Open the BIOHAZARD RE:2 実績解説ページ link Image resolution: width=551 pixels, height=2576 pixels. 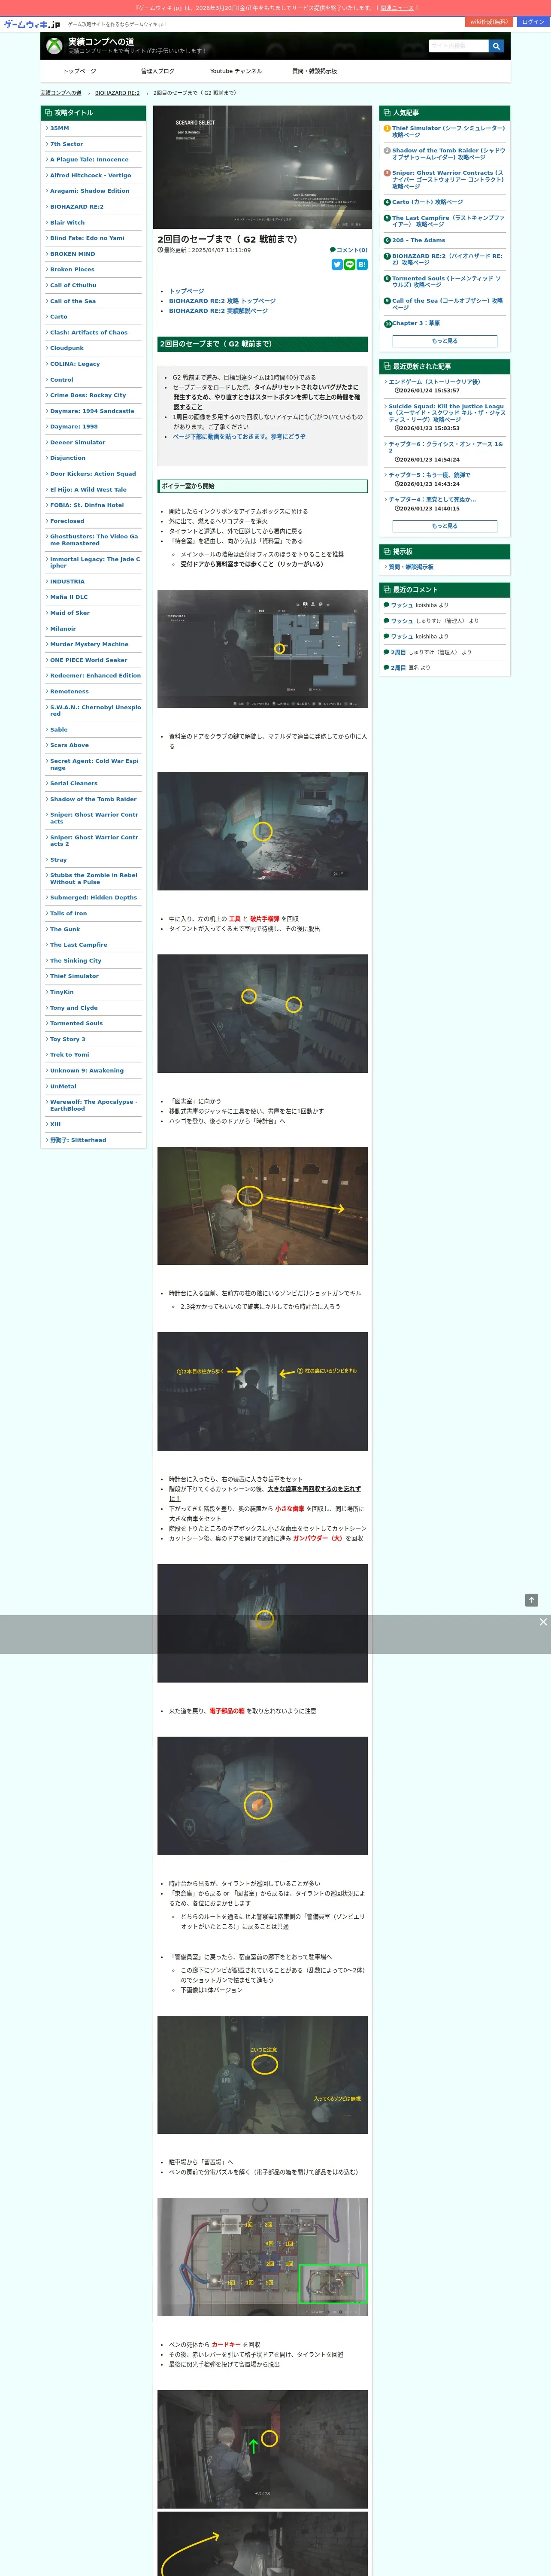coord(218,311)
